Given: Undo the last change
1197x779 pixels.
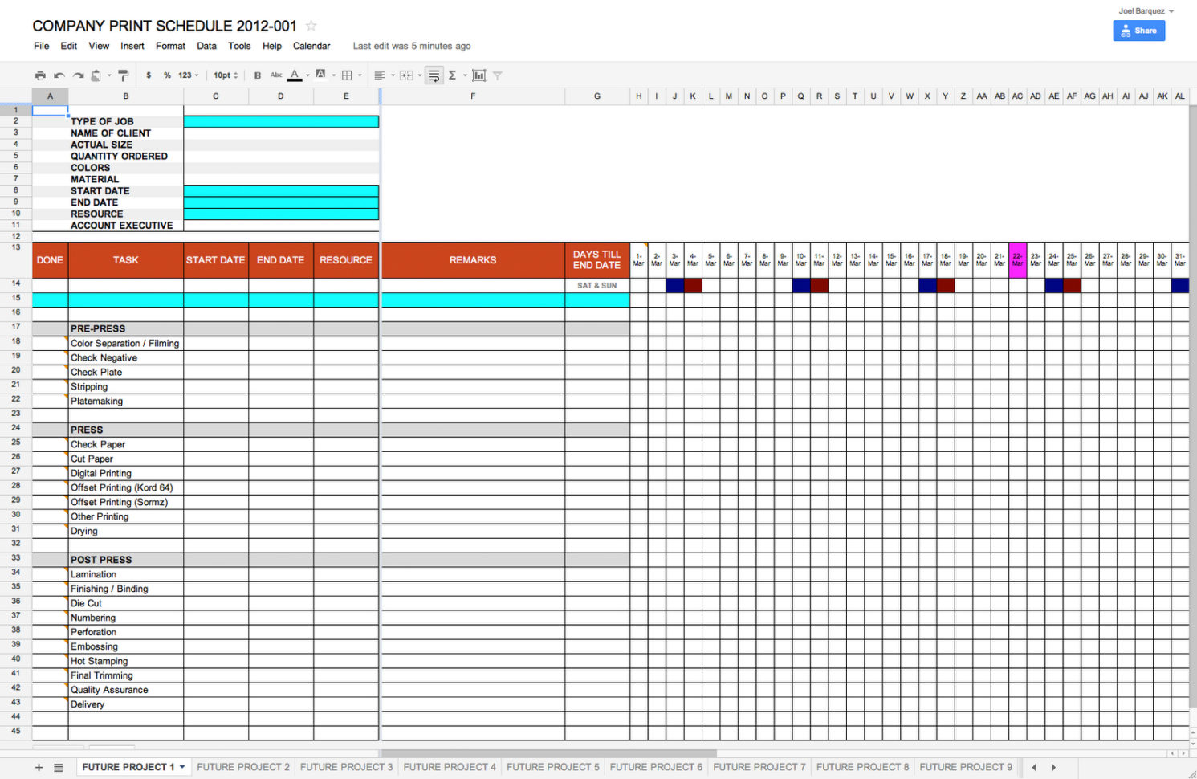Looking at the screenshot, I should click(x=59, y=75).
